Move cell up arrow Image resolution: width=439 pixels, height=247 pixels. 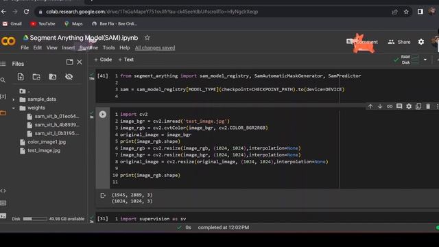[x=370, y=106]
